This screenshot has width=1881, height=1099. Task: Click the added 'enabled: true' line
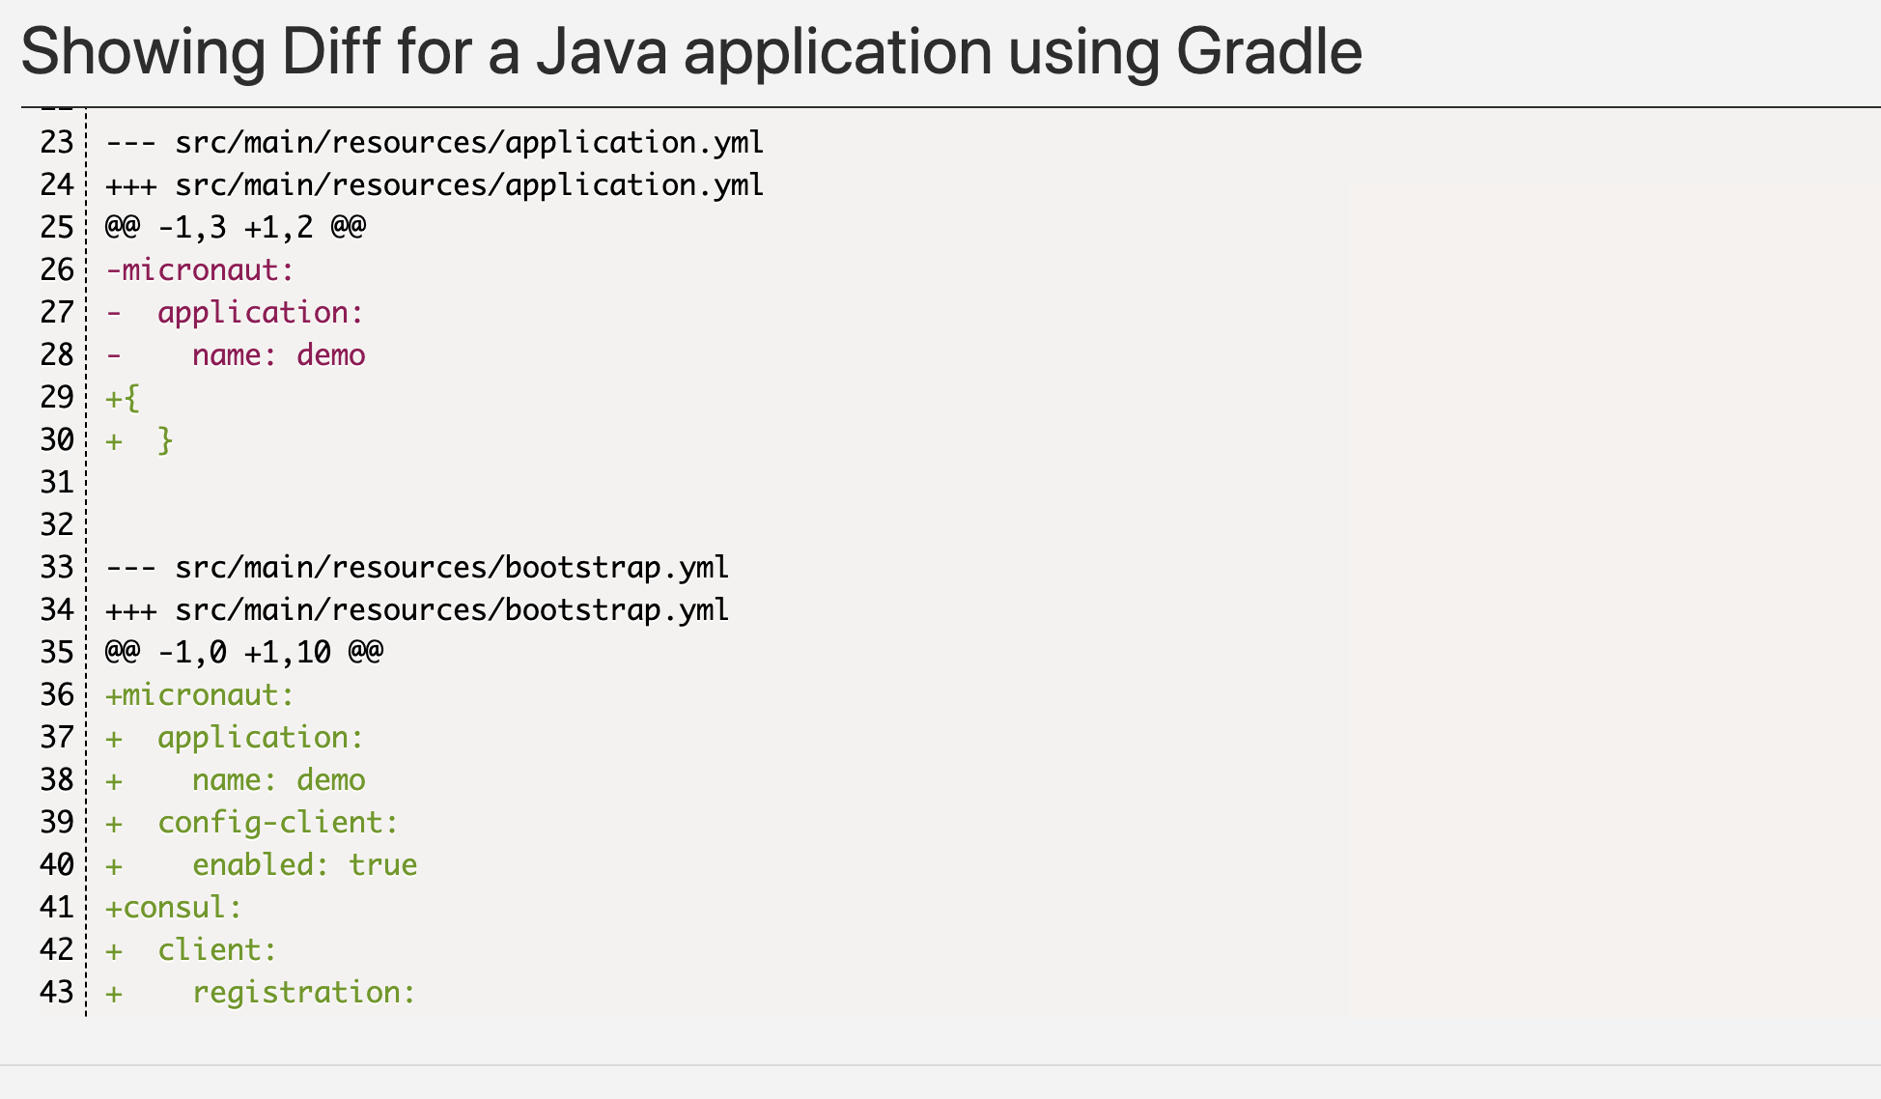pyautogui.click(x=304, y=865)
